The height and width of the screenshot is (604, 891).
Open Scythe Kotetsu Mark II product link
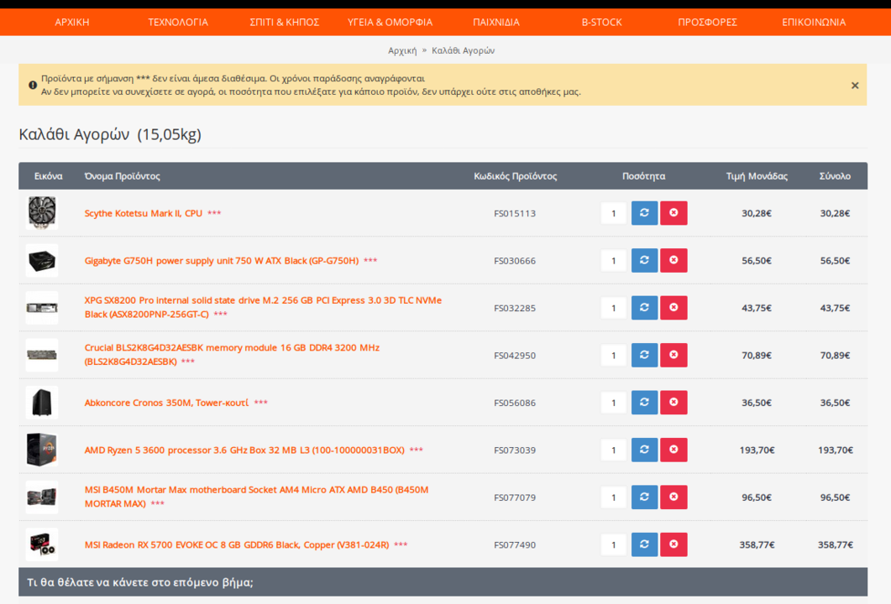pyautogui.click(x=144, y=213)
